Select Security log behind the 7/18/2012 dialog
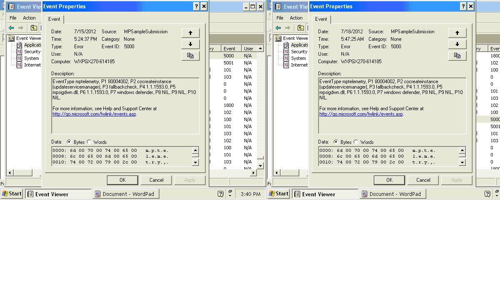Viewport: 500px width, 282px height. tap(296, 52)
